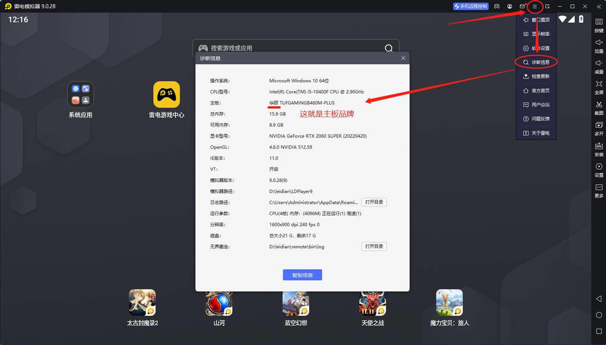
Task: Click 打开目录 button next to 日志路径
Action: [374, 202]
